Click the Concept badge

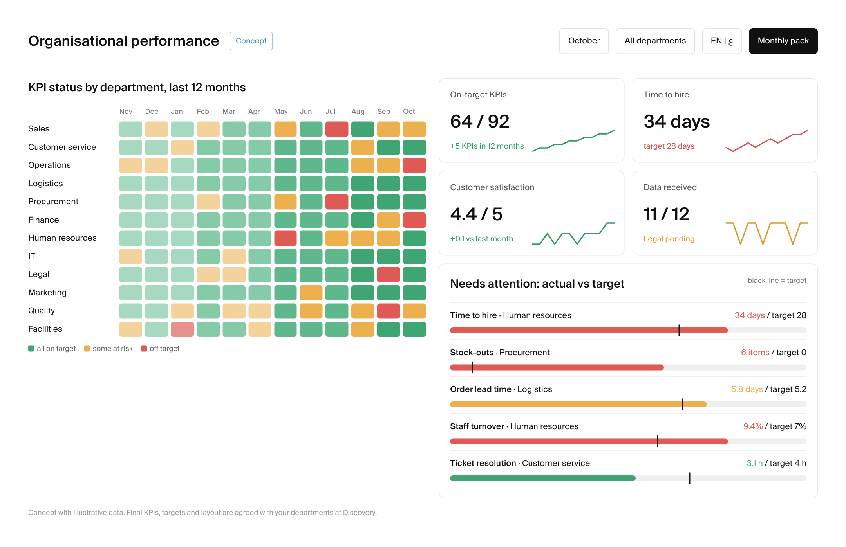pyautogui.click(x=251, y=41)
